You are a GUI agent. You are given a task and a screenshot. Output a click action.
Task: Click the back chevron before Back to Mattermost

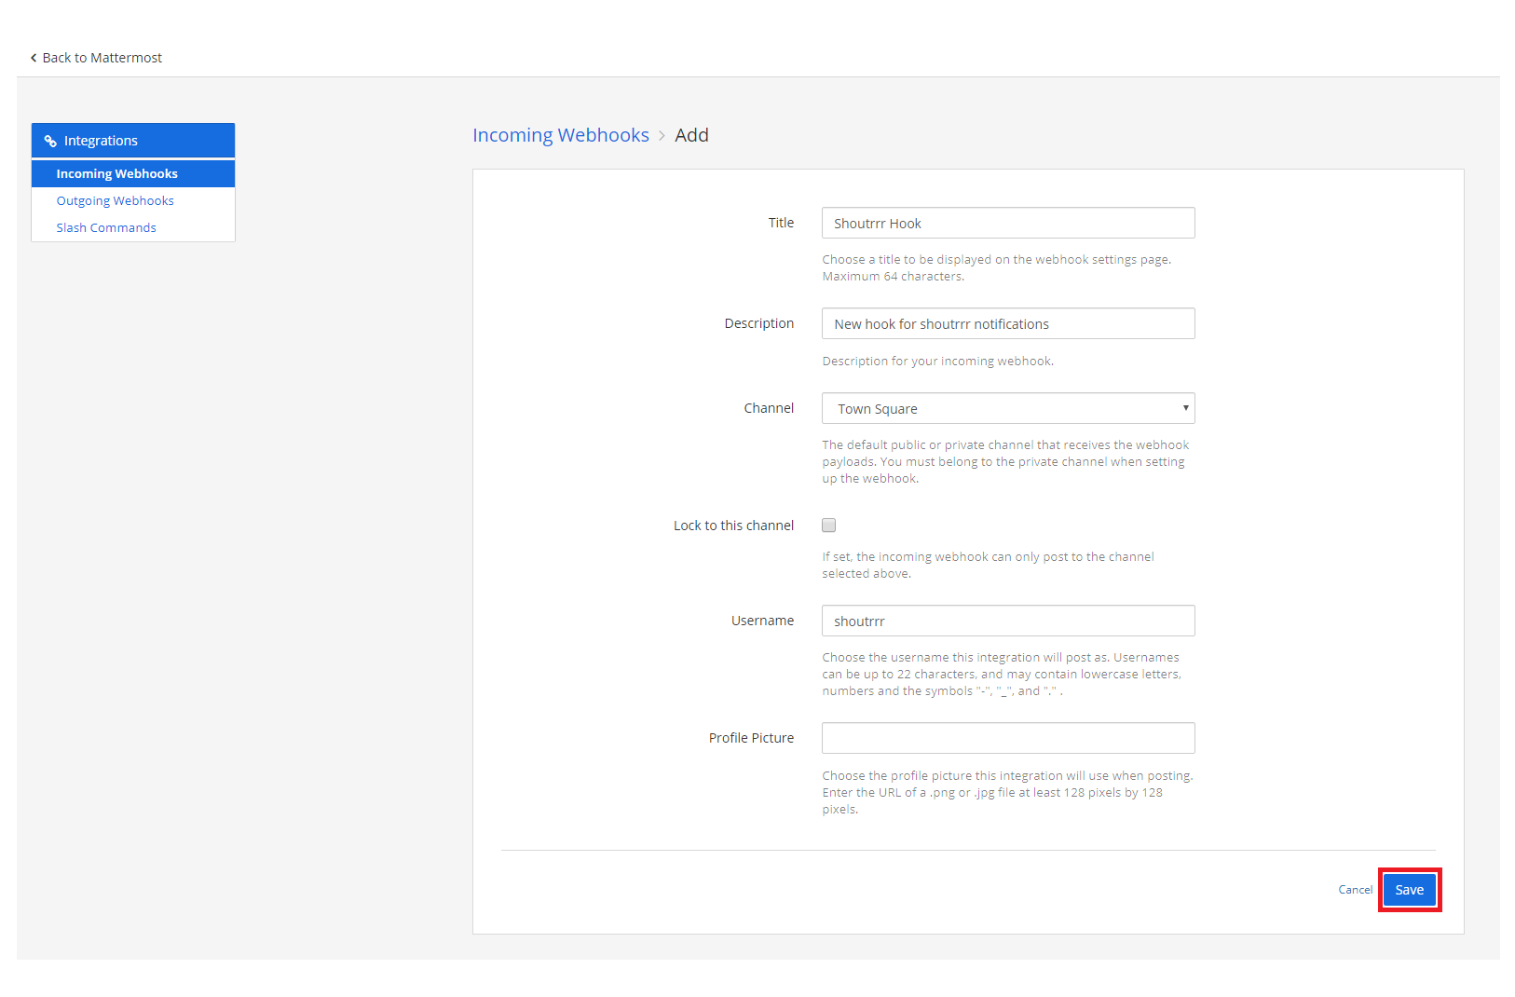33,57
